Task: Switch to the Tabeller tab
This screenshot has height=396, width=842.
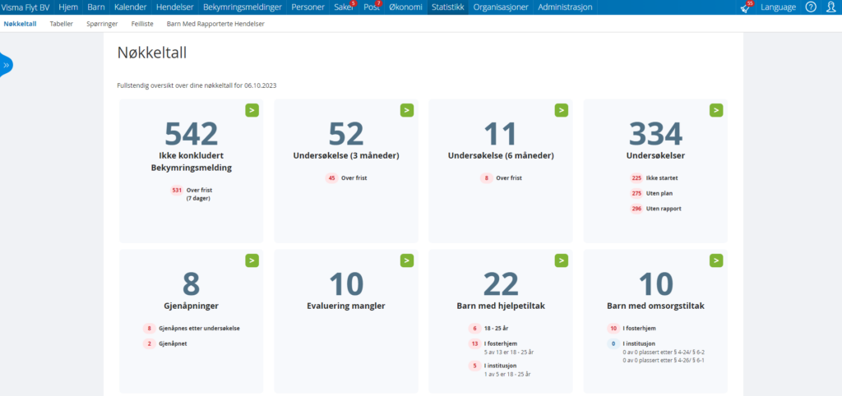Action: [x=61, y=24]
